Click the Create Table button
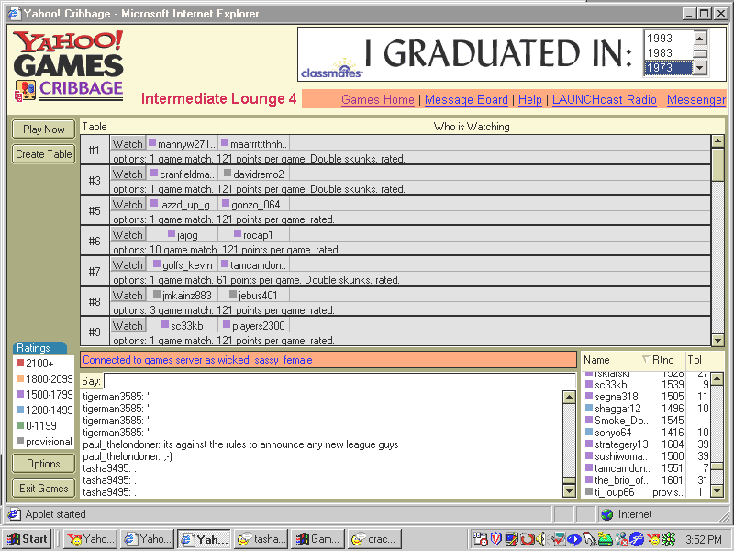The width and height of the screenshot is (734, 551). coord(43,154)
